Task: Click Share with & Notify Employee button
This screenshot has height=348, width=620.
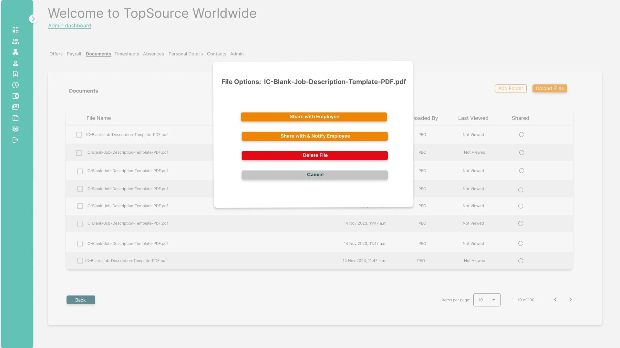Action: [x=315, y=136]
